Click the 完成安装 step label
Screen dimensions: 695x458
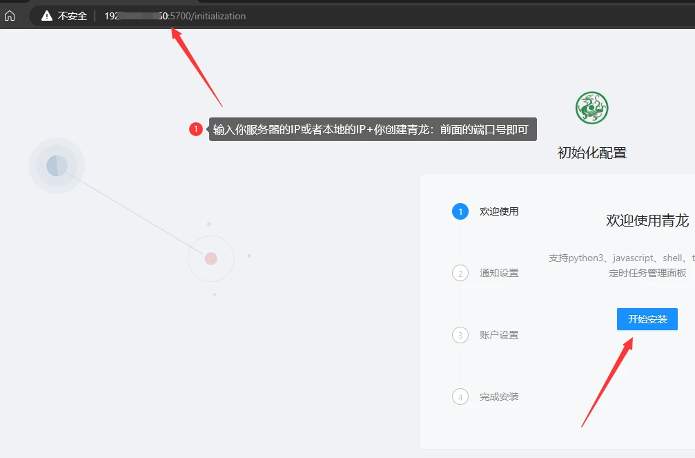(499, 397)
